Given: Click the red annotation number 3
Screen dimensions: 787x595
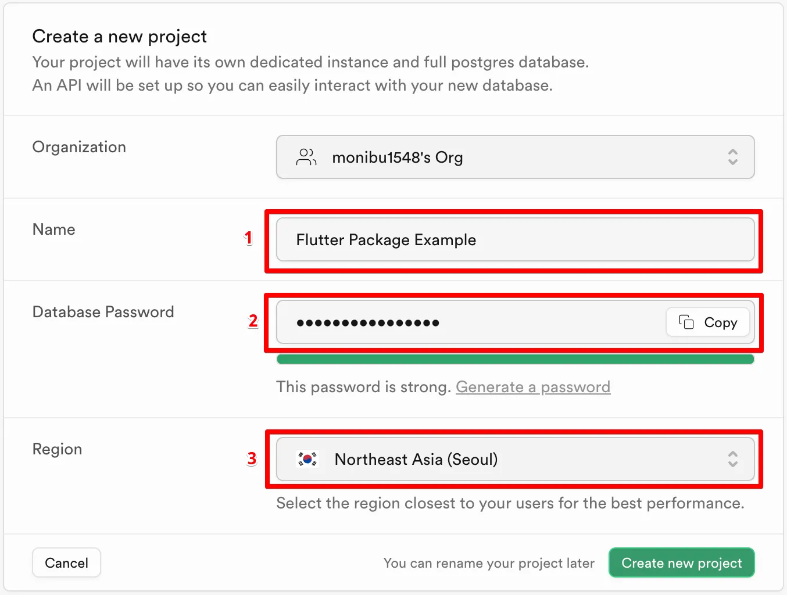Looking at the screenshot, I should [252, 458].
